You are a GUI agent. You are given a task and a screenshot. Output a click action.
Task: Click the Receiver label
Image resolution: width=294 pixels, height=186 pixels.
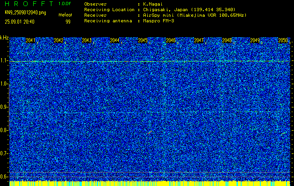coord(95,15)
